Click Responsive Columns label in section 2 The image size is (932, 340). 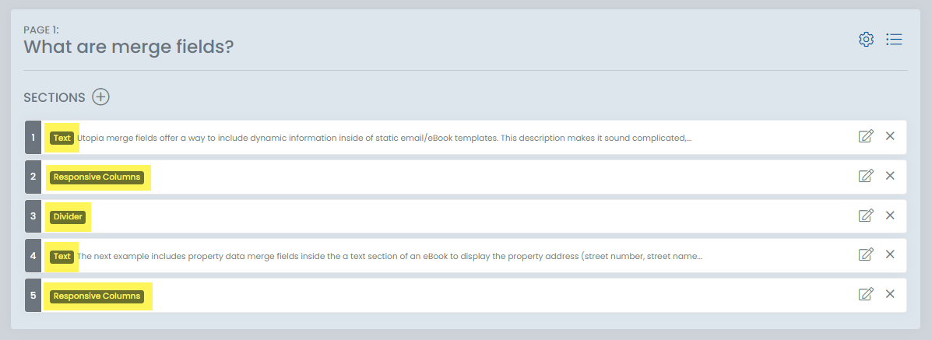[97, 177]
